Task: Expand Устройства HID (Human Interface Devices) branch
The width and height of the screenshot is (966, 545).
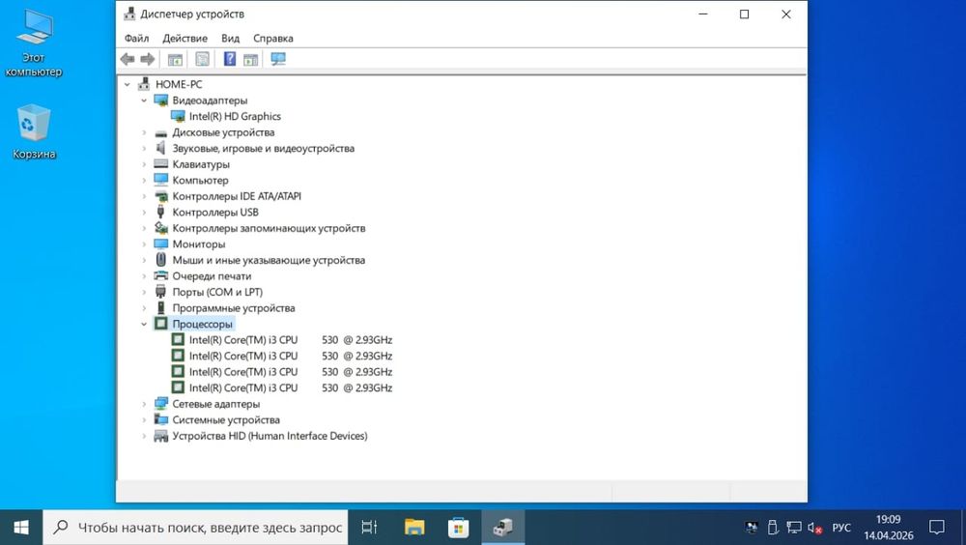Action: pyautogui.click(x=144, y=436)
